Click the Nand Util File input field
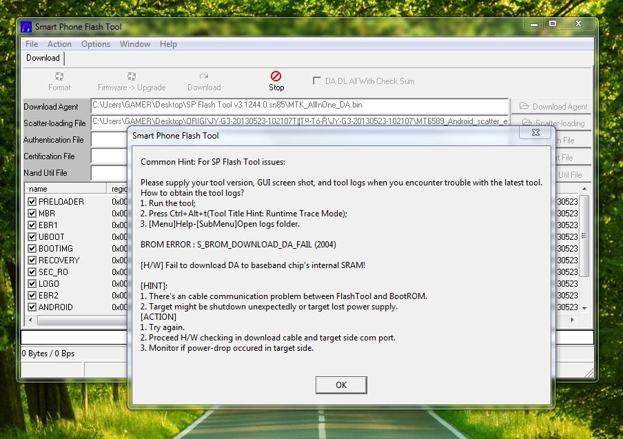 click(110, 173)
